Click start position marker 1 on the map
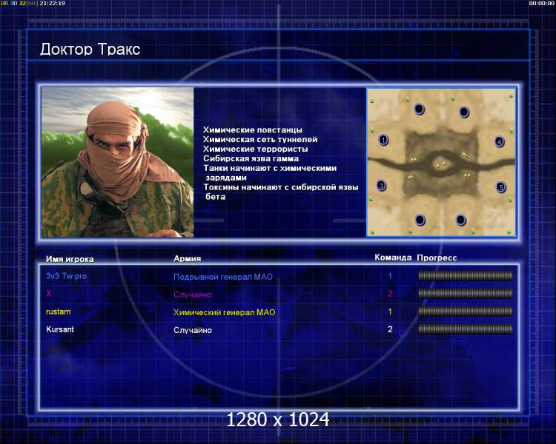This screenshot has height=444, width=556. click(383, 140)
